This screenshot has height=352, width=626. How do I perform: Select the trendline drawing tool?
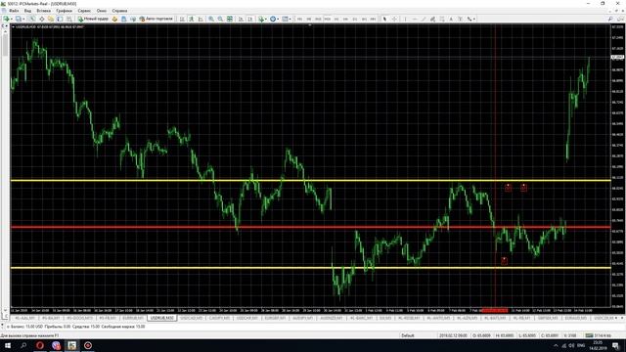[x=424, y=19]
